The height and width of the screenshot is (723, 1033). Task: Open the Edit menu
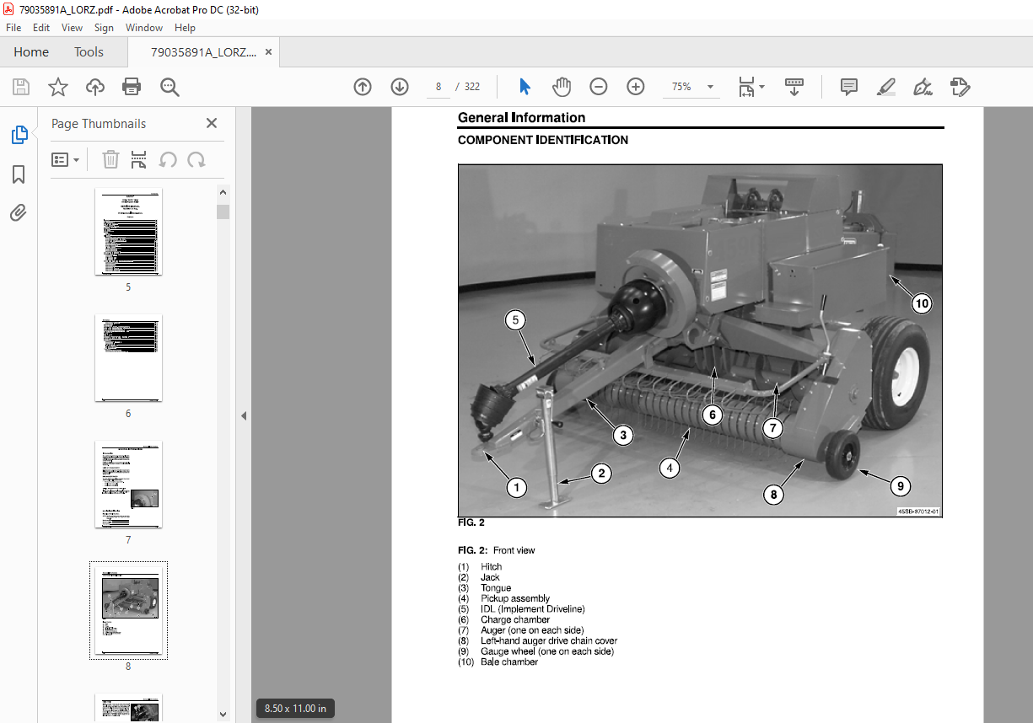41,28
